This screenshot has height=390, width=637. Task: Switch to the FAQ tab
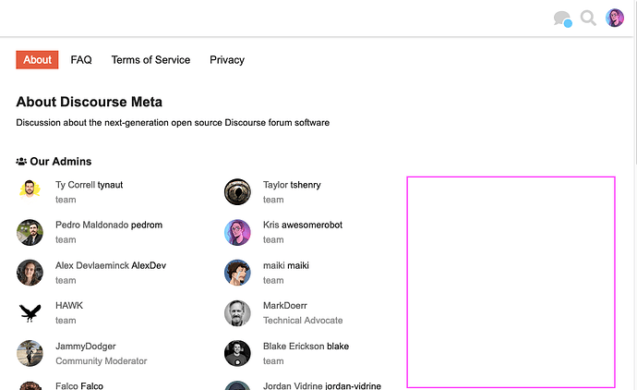[81, 60]
